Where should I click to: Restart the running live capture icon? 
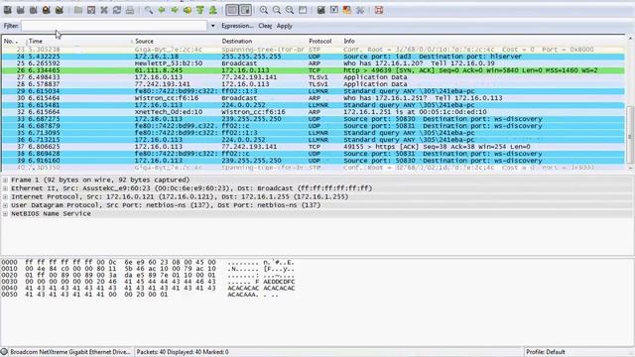pos(60,10)
